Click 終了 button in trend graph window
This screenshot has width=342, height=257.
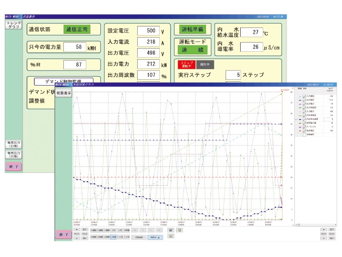click(63, 234)
